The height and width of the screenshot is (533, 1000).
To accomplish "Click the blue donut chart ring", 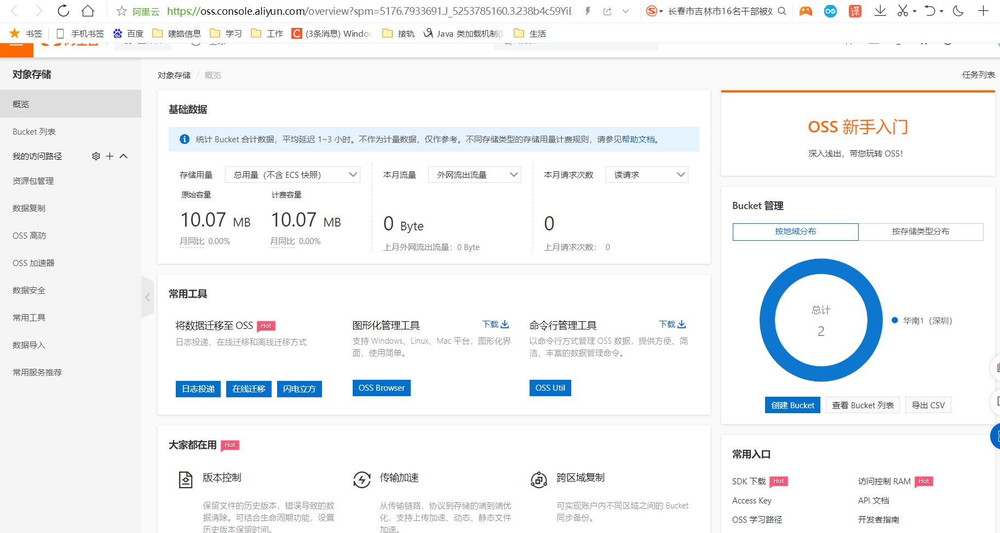I will [x=768, y=320].
